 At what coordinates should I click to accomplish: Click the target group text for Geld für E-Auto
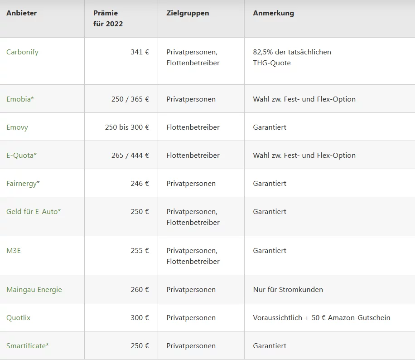(193, 217)
